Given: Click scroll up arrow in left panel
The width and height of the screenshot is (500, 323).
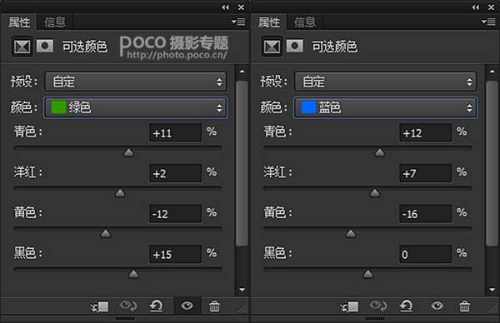Looking at the screenshot, I should [x=242, y=72].
